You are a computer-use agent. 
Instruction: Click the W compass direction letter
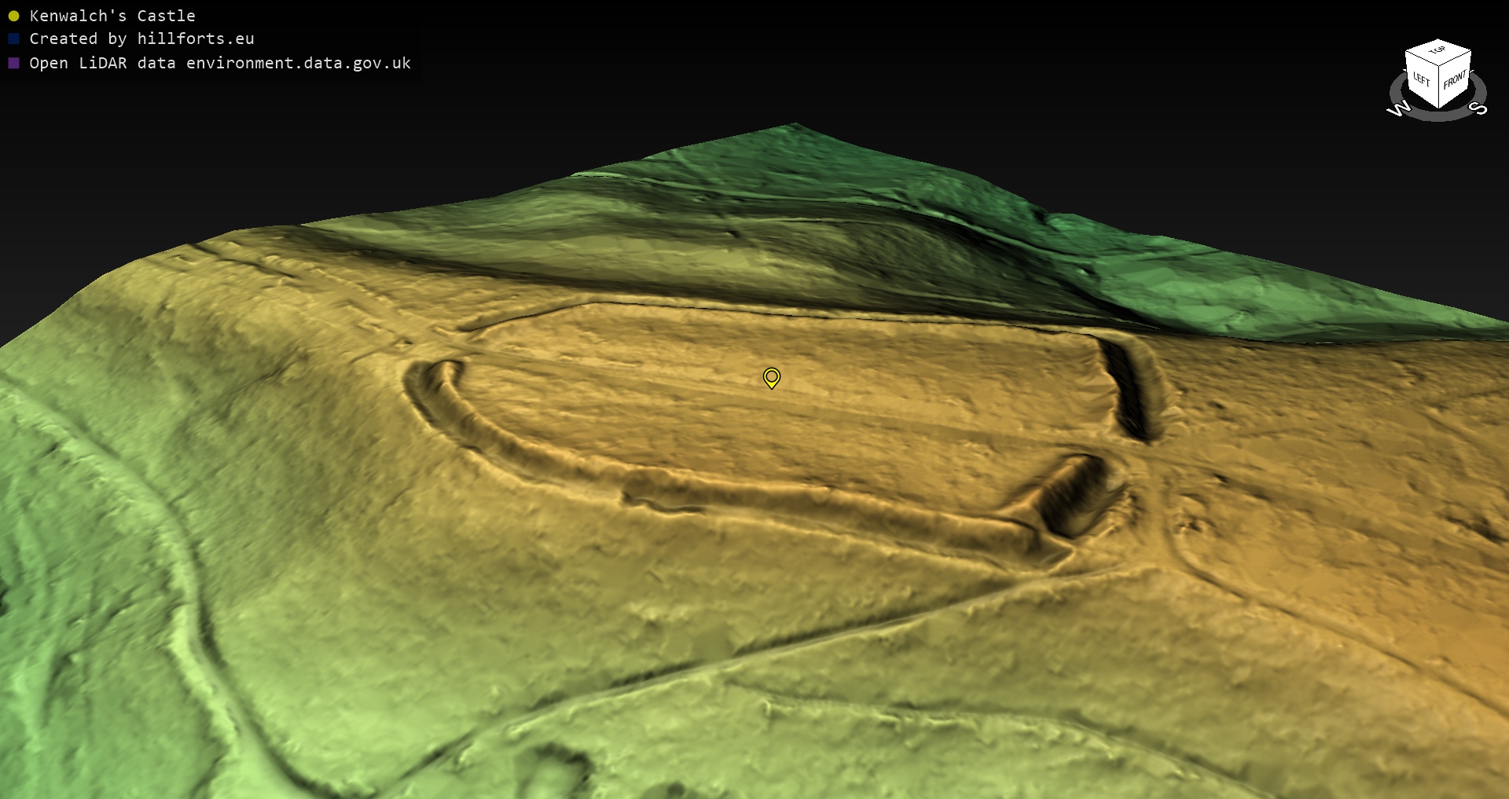[x=1398, y=109]
